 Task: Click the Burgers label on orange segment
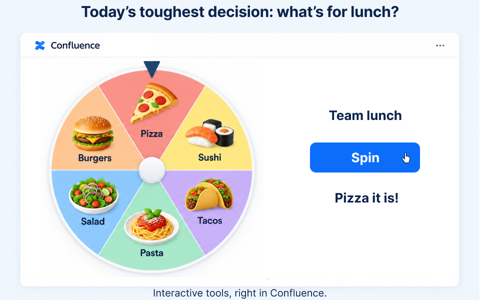tap(95, 158)
